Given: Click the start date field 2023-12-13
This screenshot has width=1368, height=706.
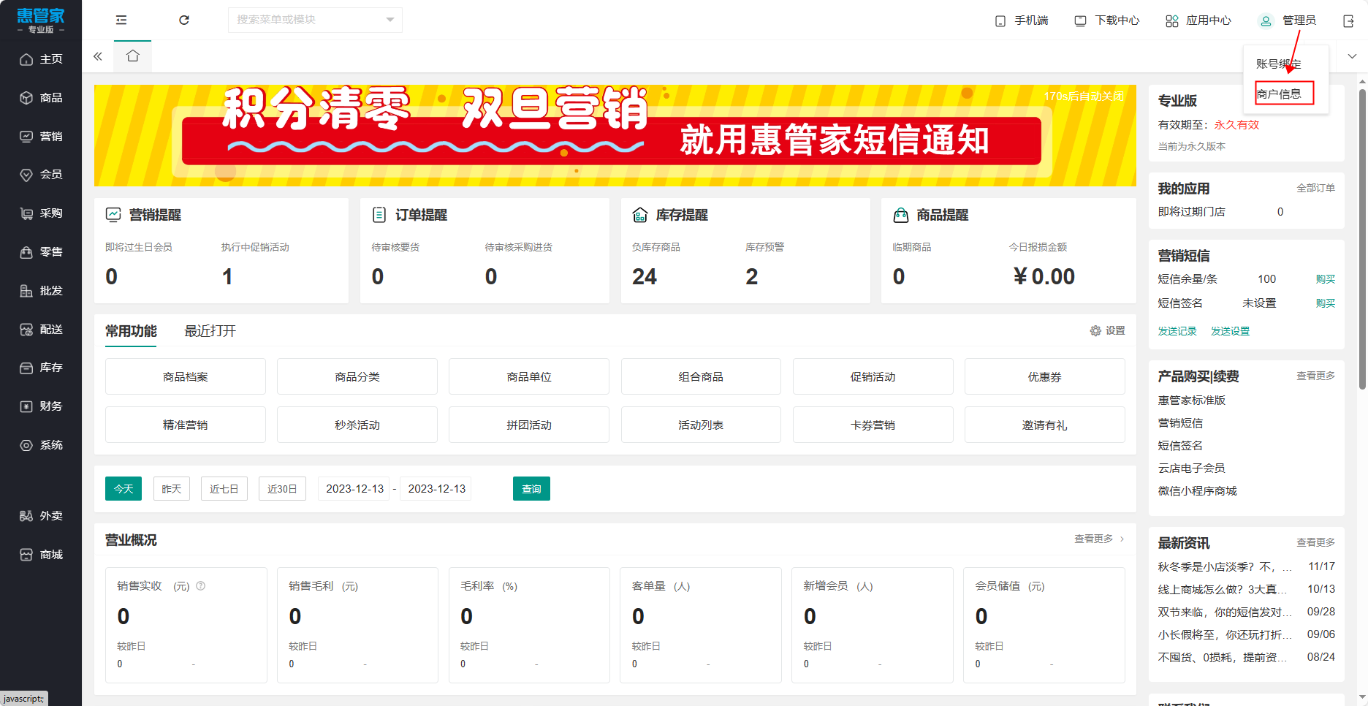Looking at the screenshot, I should tap(354, 489).
